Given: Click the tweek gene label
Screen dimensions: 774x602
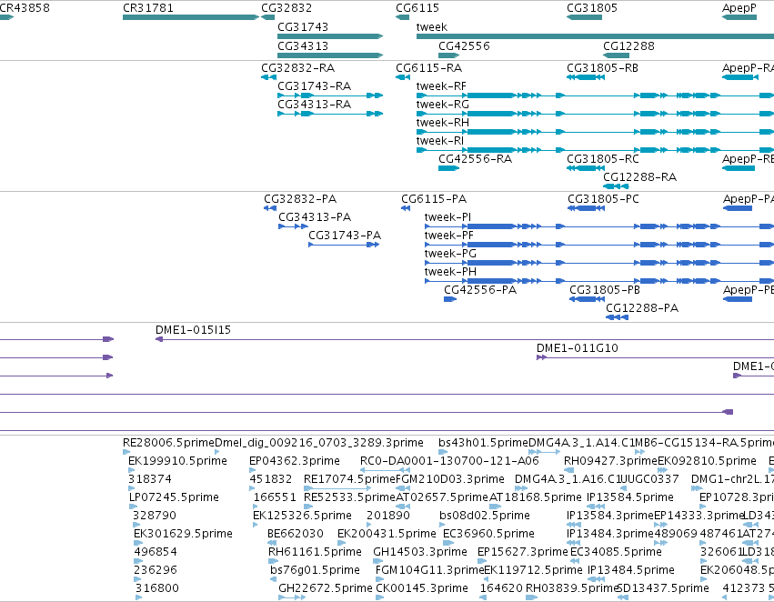Looking at the screenshot, I should pos(432,27).
